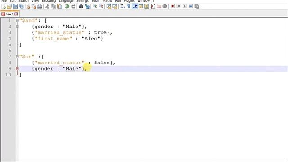Click the Save All icon

[22, 6]
